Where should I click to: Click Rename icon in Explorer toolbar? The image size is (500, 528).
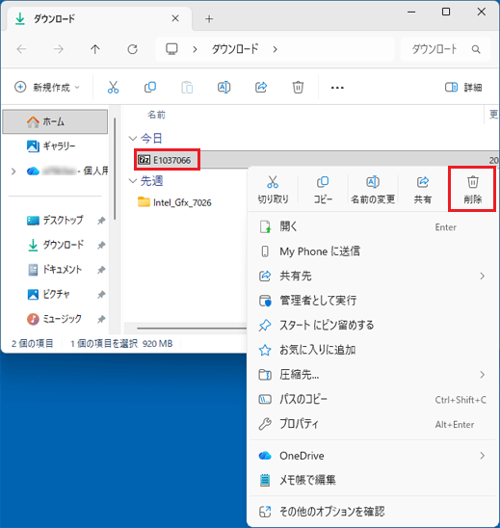224,88
